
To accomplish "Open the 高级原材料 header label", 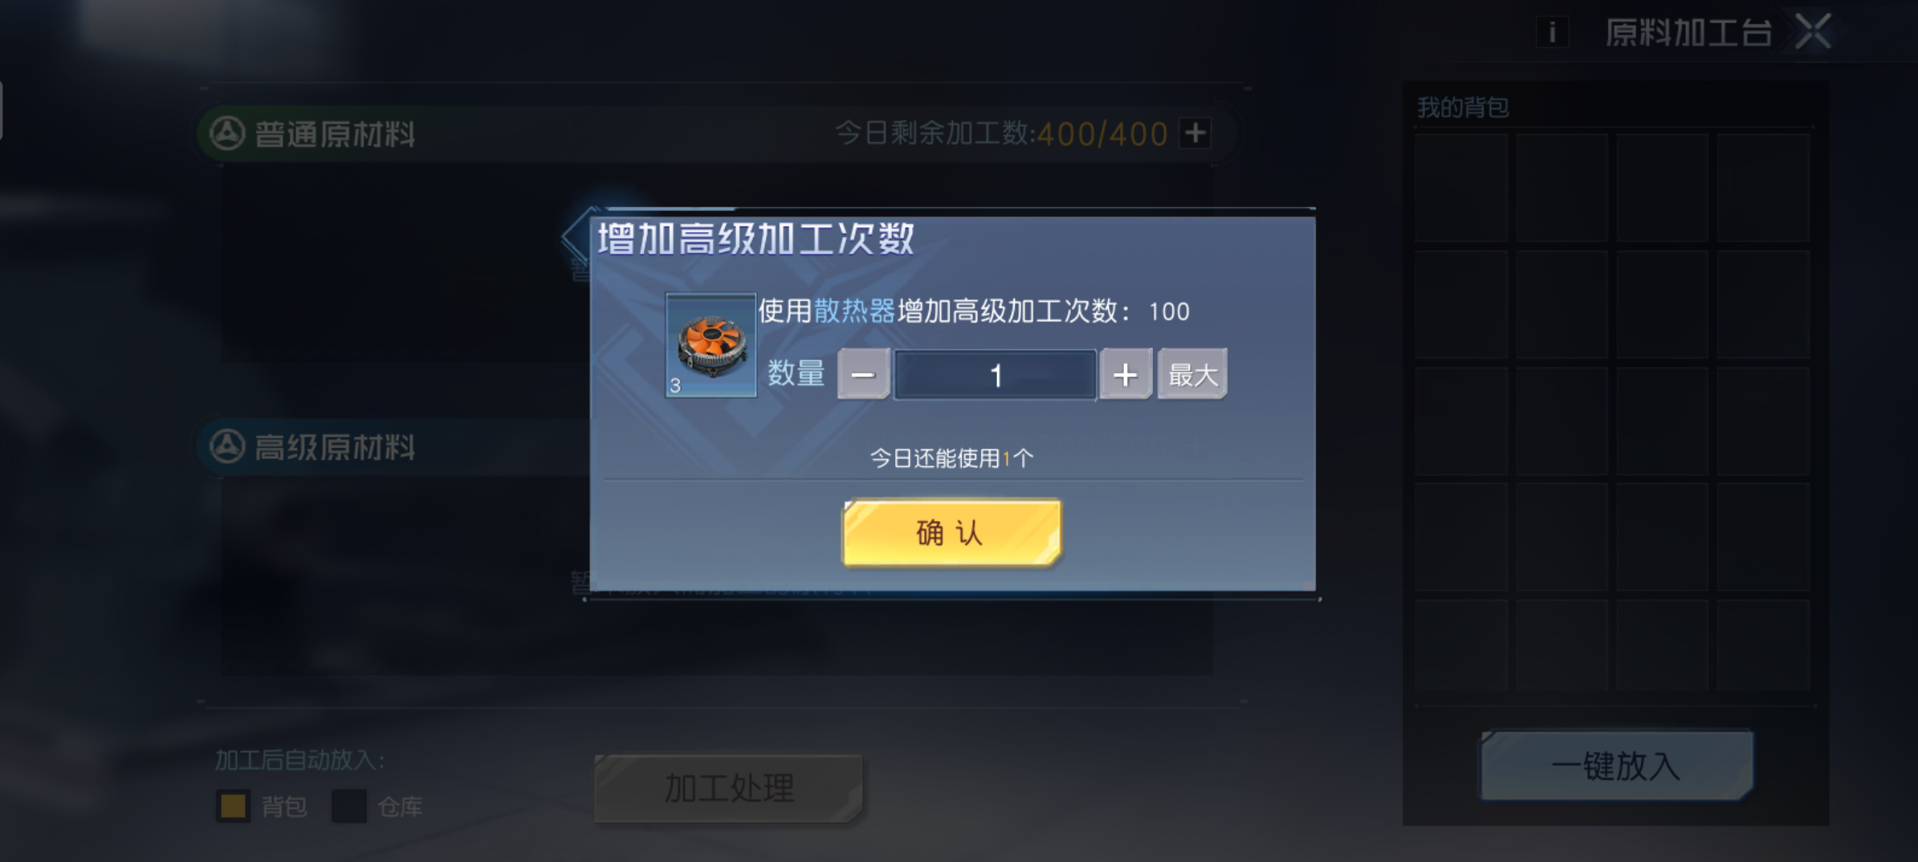I will 335,447.
